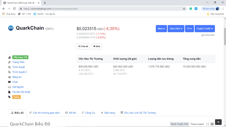Click the 1.579.716.585 QKC circulating supply
Screen dimensions: 226x127
click(159, 67)
